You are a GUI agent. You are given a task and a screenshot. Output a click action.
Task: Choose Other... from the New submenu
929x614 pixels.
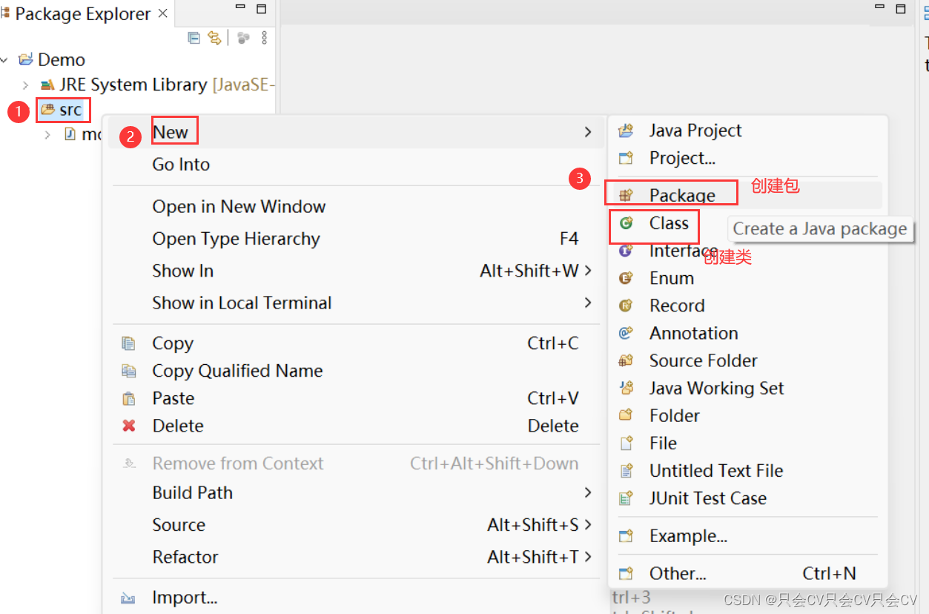(675, 572)
